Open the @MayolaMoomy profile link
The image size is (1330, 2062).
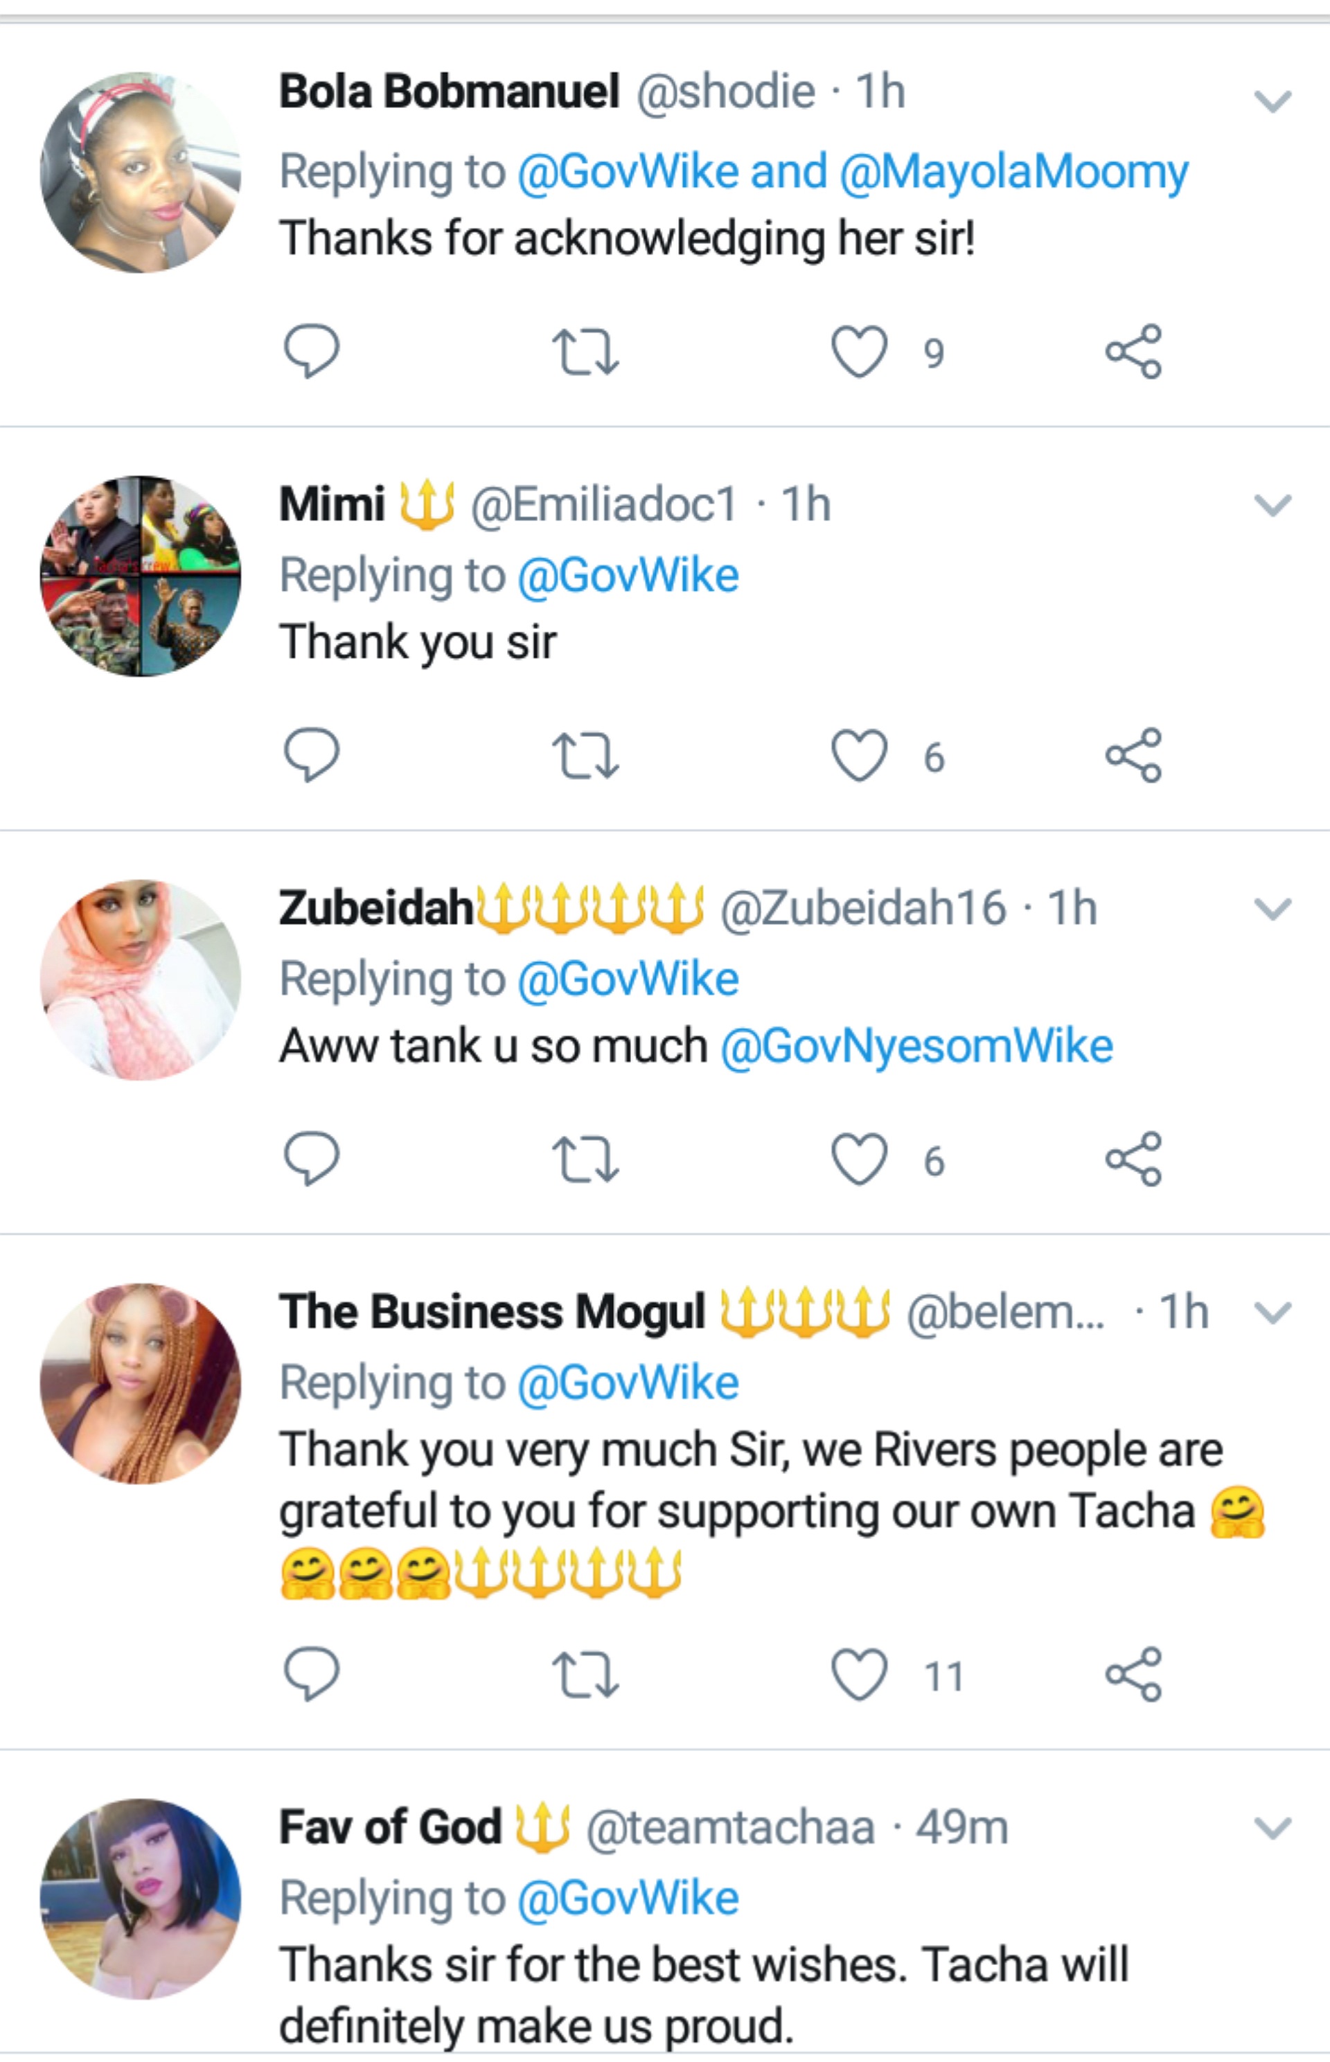point(1014,171)
